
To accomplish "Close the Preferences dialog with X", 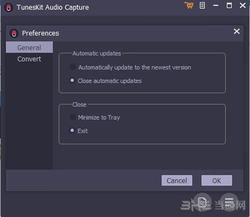I will coord(237,31).
